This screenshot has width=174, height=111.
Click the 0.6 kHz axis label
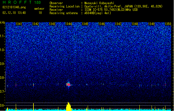click(2, 105)
